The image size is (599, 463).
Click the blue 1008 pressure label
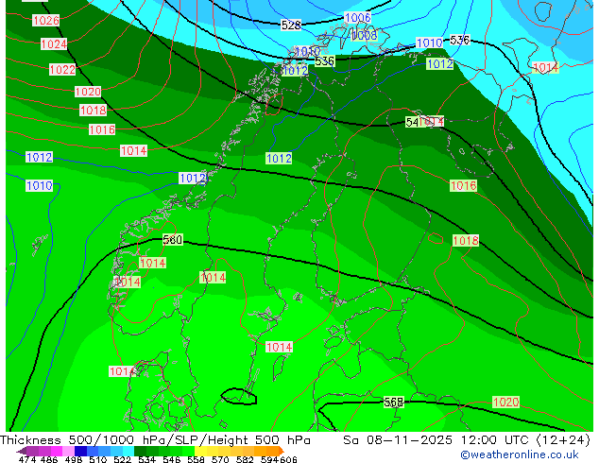pyautogui.click(x=365, y=36)
